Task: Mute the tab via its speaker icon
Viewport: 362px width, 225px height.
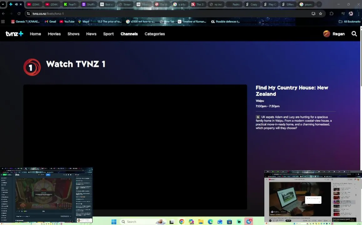Action: (x=16, y=4)
